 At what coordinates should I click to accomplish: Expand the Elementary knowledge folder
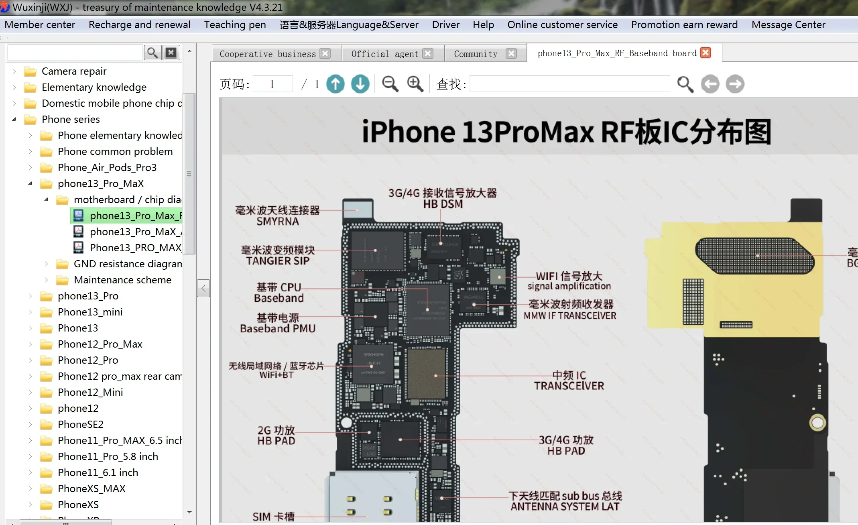[x=14, y=87]
